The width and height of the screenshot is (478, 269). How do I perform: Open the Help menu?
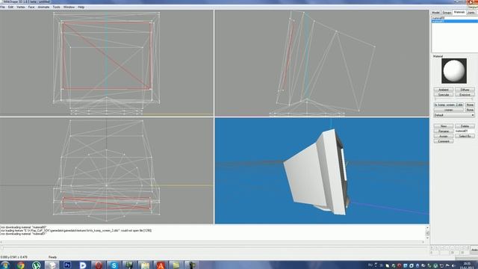click(81, 7)
